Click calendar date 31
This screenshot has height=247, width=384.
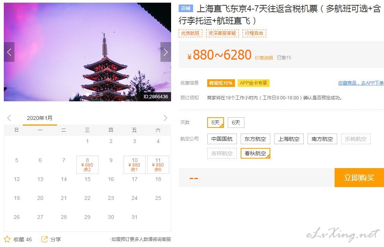tap(135, 217)
